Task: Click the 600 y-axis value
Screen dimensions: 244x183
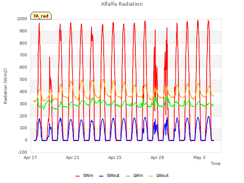Action: [x=23, y=67]
